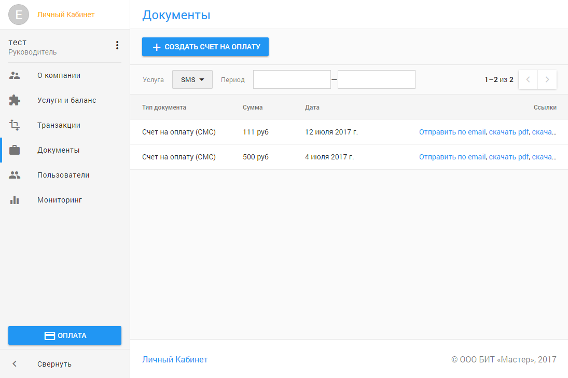Screen dimensions: 568x378
Task: Download pdf for the 500 руб invoice
Action: [x=509, y=157]
